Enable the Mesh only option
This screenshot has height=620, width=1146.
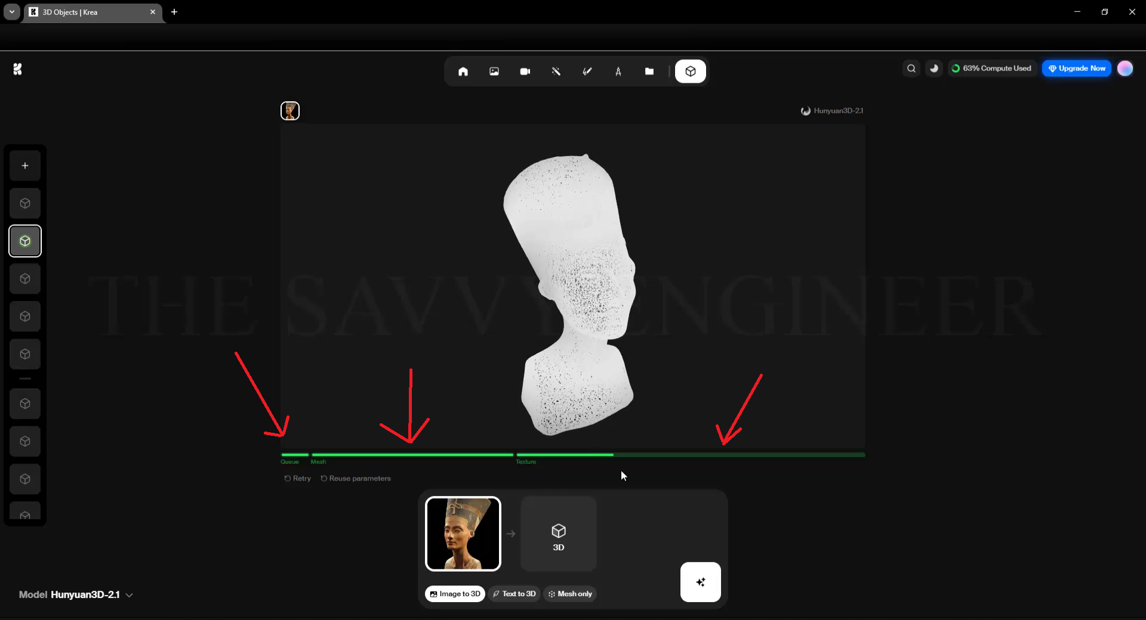pos(570,594)
